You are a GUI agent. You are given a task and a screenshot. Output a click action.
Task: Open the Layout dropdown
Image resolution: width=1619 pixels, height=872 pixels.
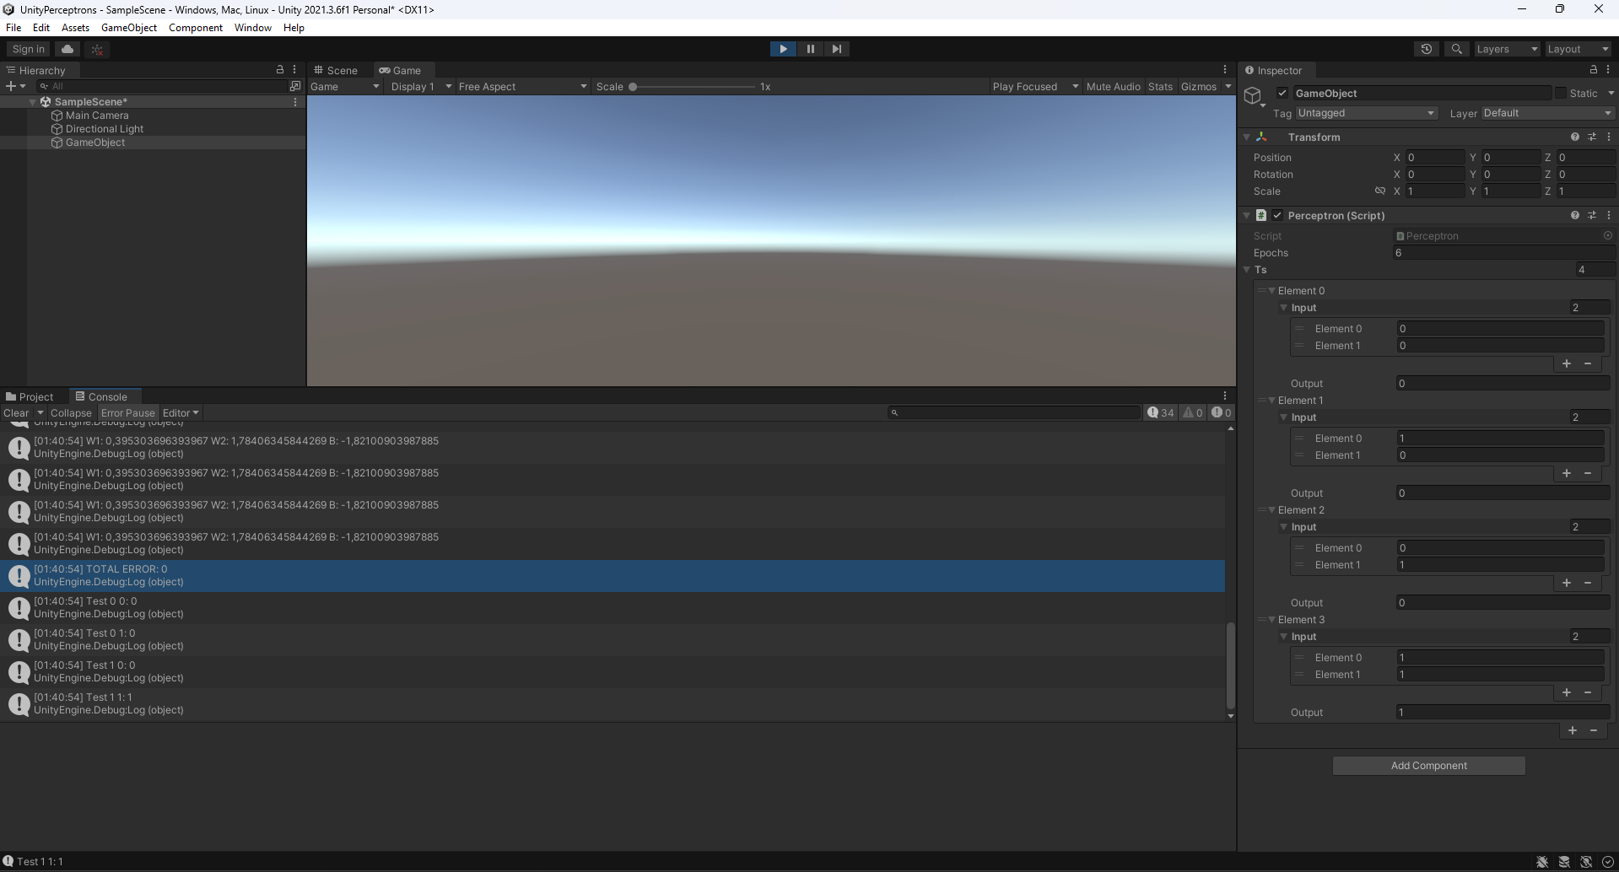(x=1578, y=49)
